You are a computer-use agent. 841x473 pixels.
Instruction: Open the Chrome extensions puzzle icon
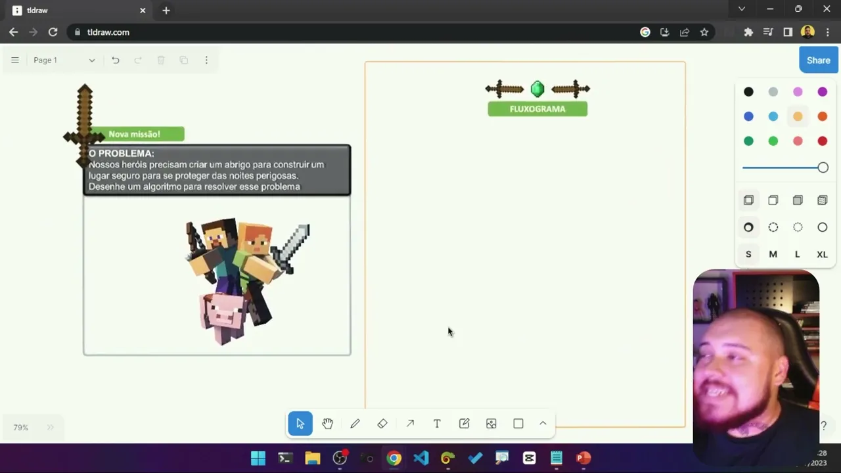coord(748,32)
